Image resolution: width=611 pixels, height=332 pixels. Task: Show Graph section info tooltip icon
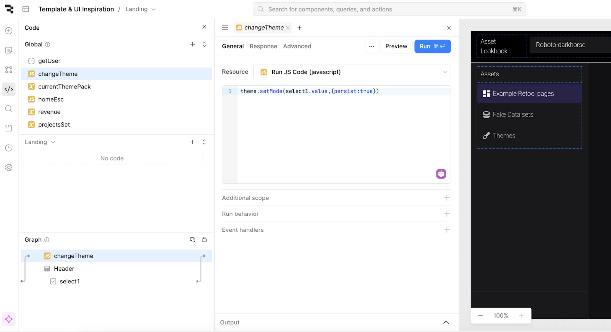click(x=47, y=240)
